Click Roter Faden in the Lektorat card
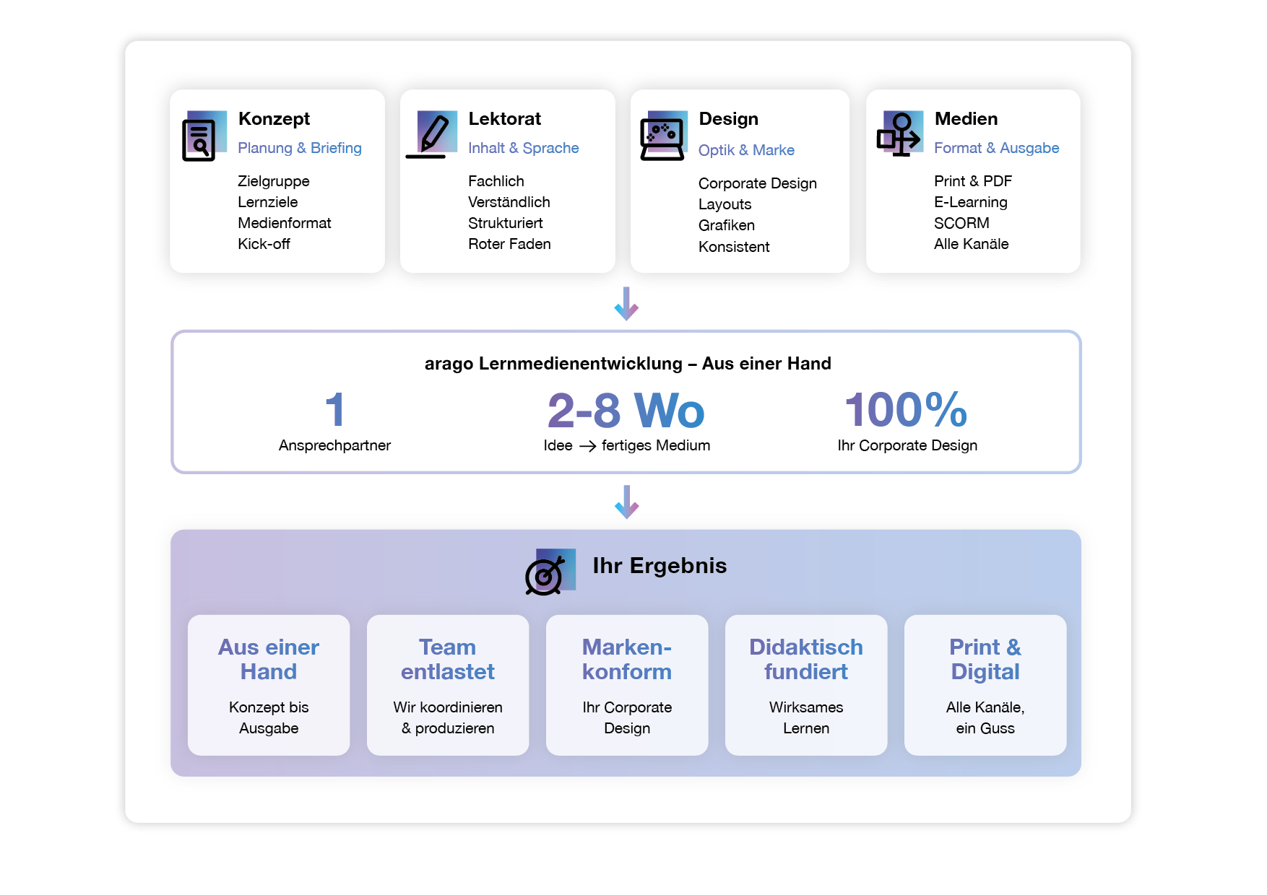Image resolution: width=1267 pixels, height=895 pixels. tap(509, 244)
